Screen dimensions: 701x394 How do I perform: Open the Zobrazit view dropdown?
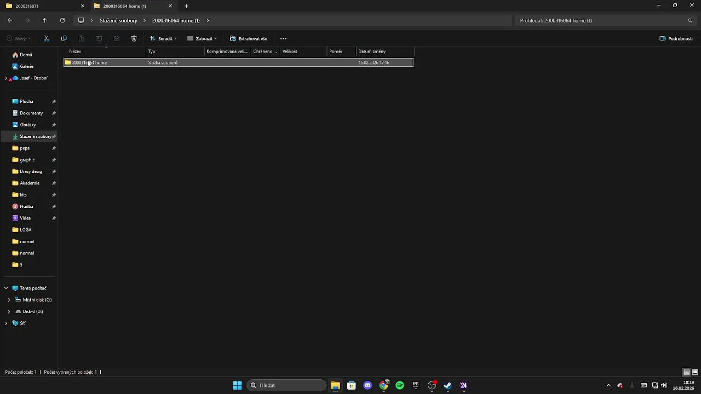point(202,38)
